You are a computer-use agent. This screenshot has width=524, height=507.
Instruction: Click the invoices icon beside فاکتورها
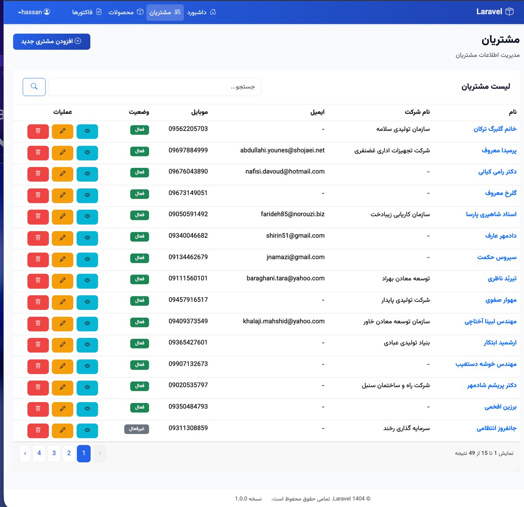click(99, 12)
